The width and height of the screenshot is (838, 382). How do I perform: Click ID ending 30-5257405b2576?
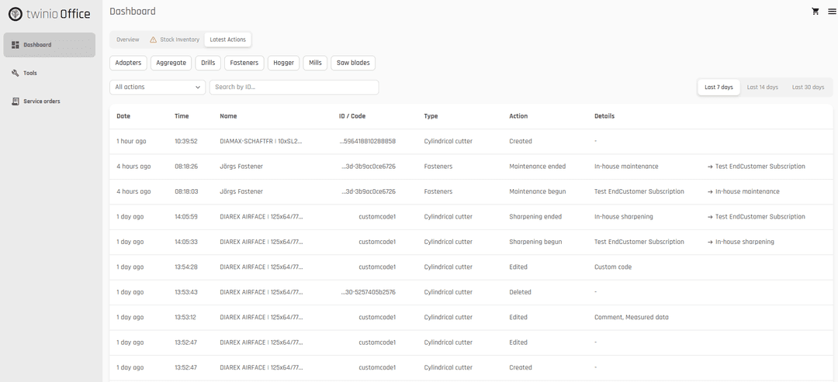click(x=368, y=292)
